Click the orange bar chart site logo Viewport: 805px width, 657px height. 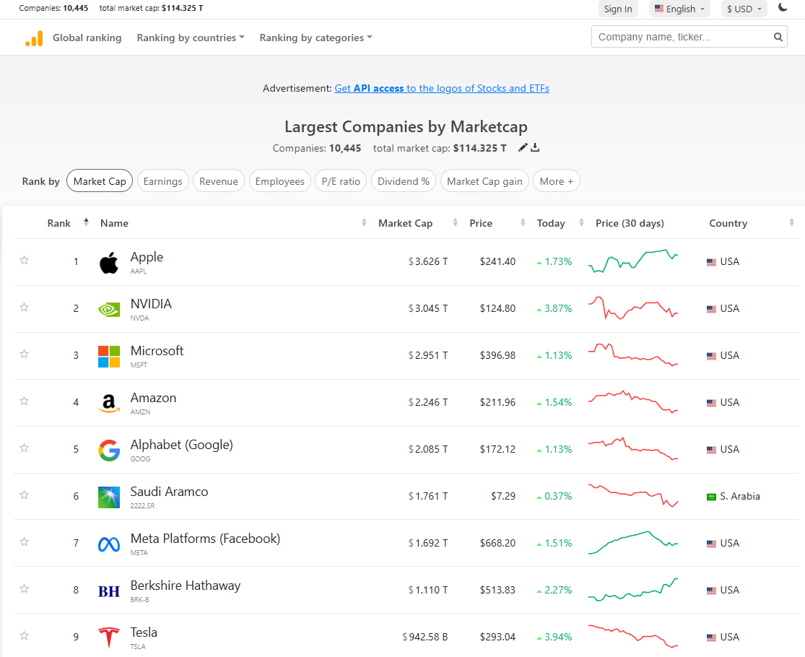pyautogui.click(x=34, y=38)
